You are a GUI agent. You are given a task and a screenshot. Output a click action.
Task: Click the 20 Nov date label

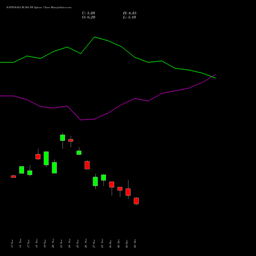coord(53,243)
